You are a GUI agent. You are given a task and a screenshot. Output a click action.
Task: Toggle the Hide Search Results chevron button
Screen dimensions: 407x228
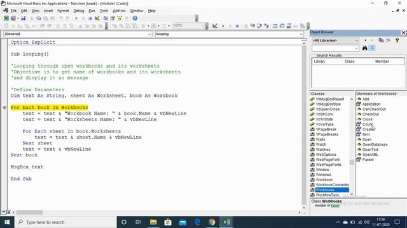coord(372,48)
